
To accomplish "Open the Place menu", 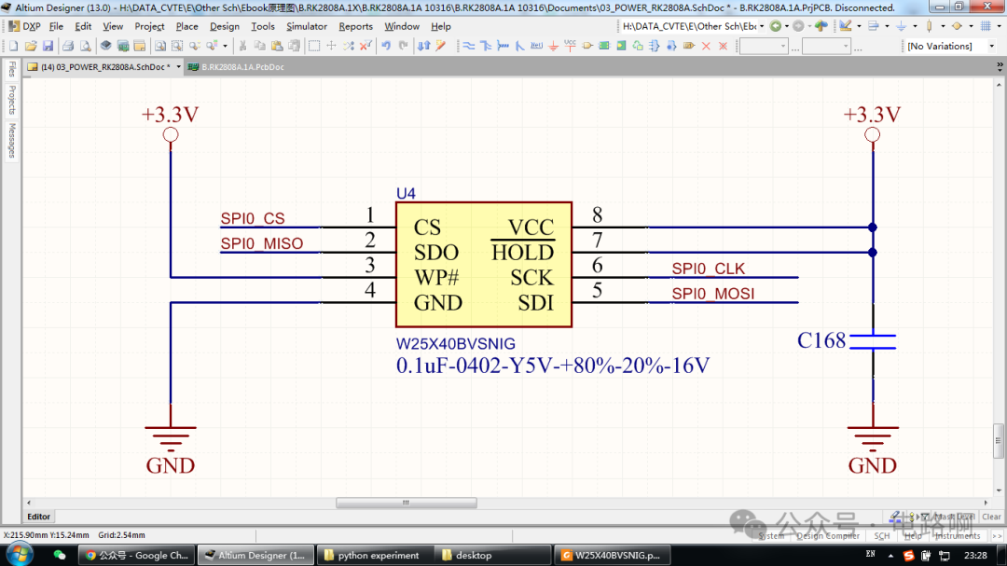I will tap(186, 26).
